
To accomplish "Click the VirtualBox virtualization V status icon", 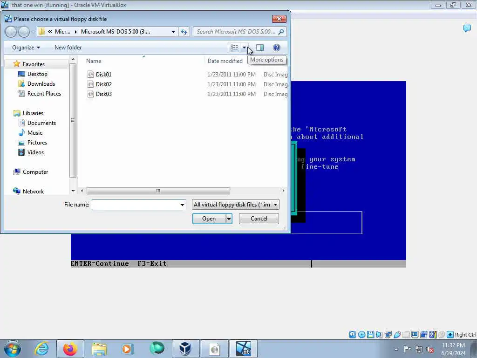I will point(432,335).
